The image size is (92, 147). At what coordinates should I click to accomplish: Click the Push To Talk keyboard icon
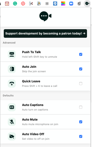12,54
